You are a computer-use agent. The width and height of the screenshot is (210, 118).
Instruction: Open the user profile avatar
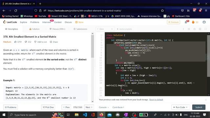[x=204, y=22]
